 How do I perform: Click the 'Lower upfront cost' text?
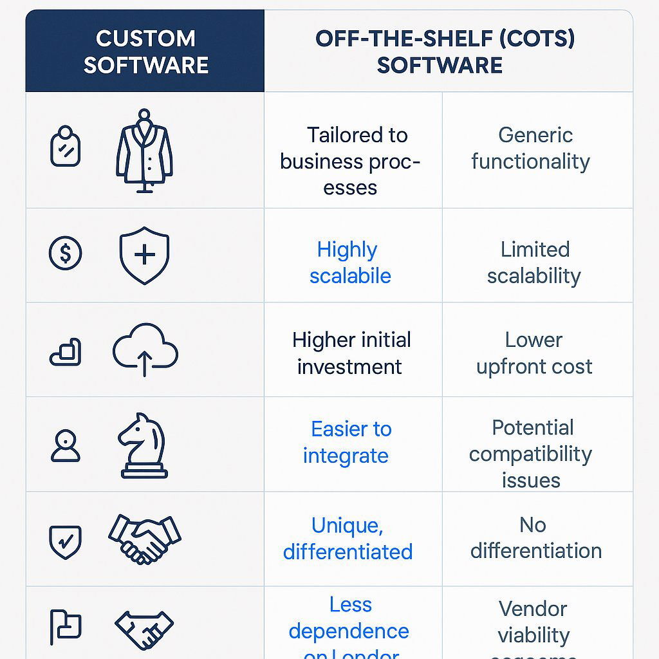tap(534, 353)
